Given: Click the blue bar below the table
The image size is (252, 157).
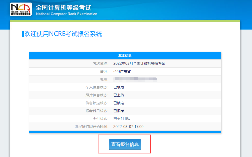Looking at the screenshot, I should [125, 132].
